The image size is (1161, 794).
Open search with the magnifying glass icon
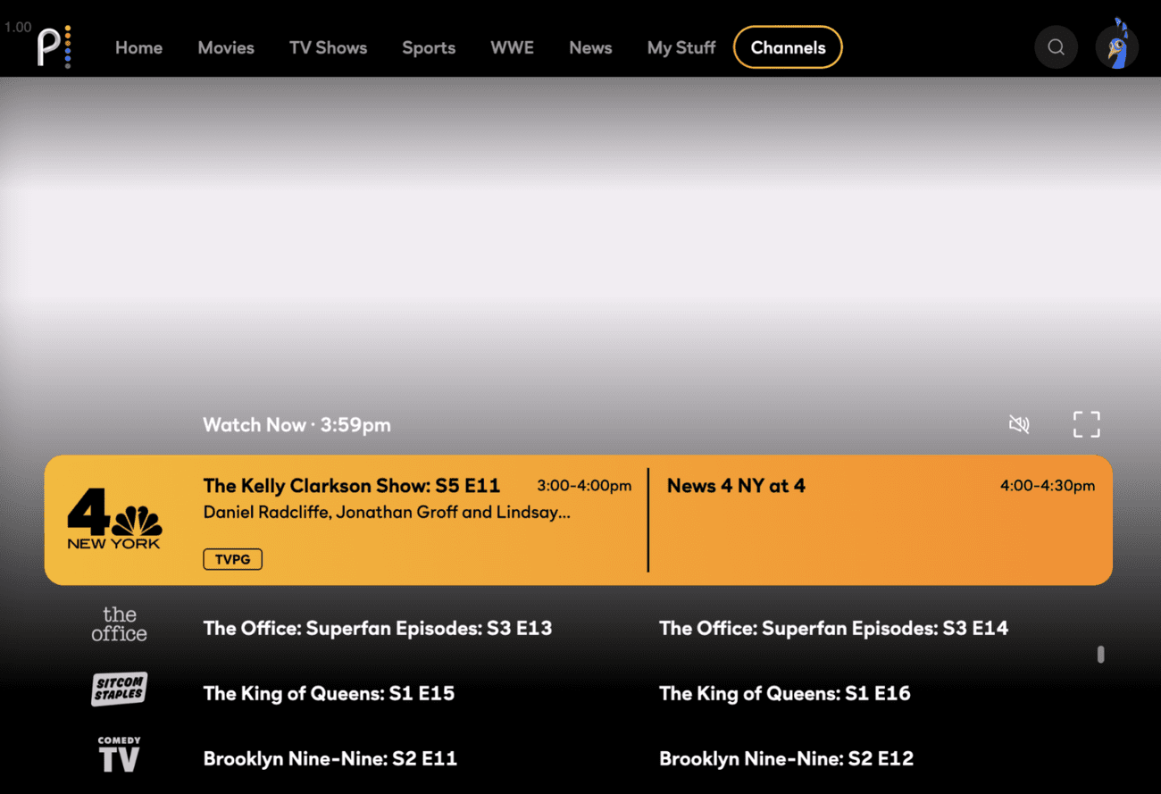[1056, 47]
